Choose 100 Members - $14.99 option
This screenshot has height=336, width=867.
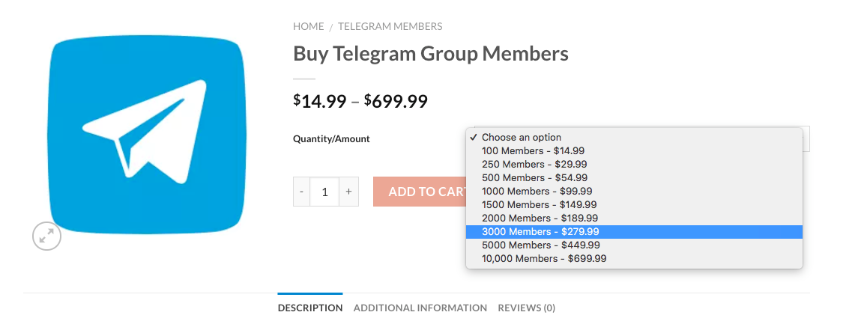click(533, 151)
